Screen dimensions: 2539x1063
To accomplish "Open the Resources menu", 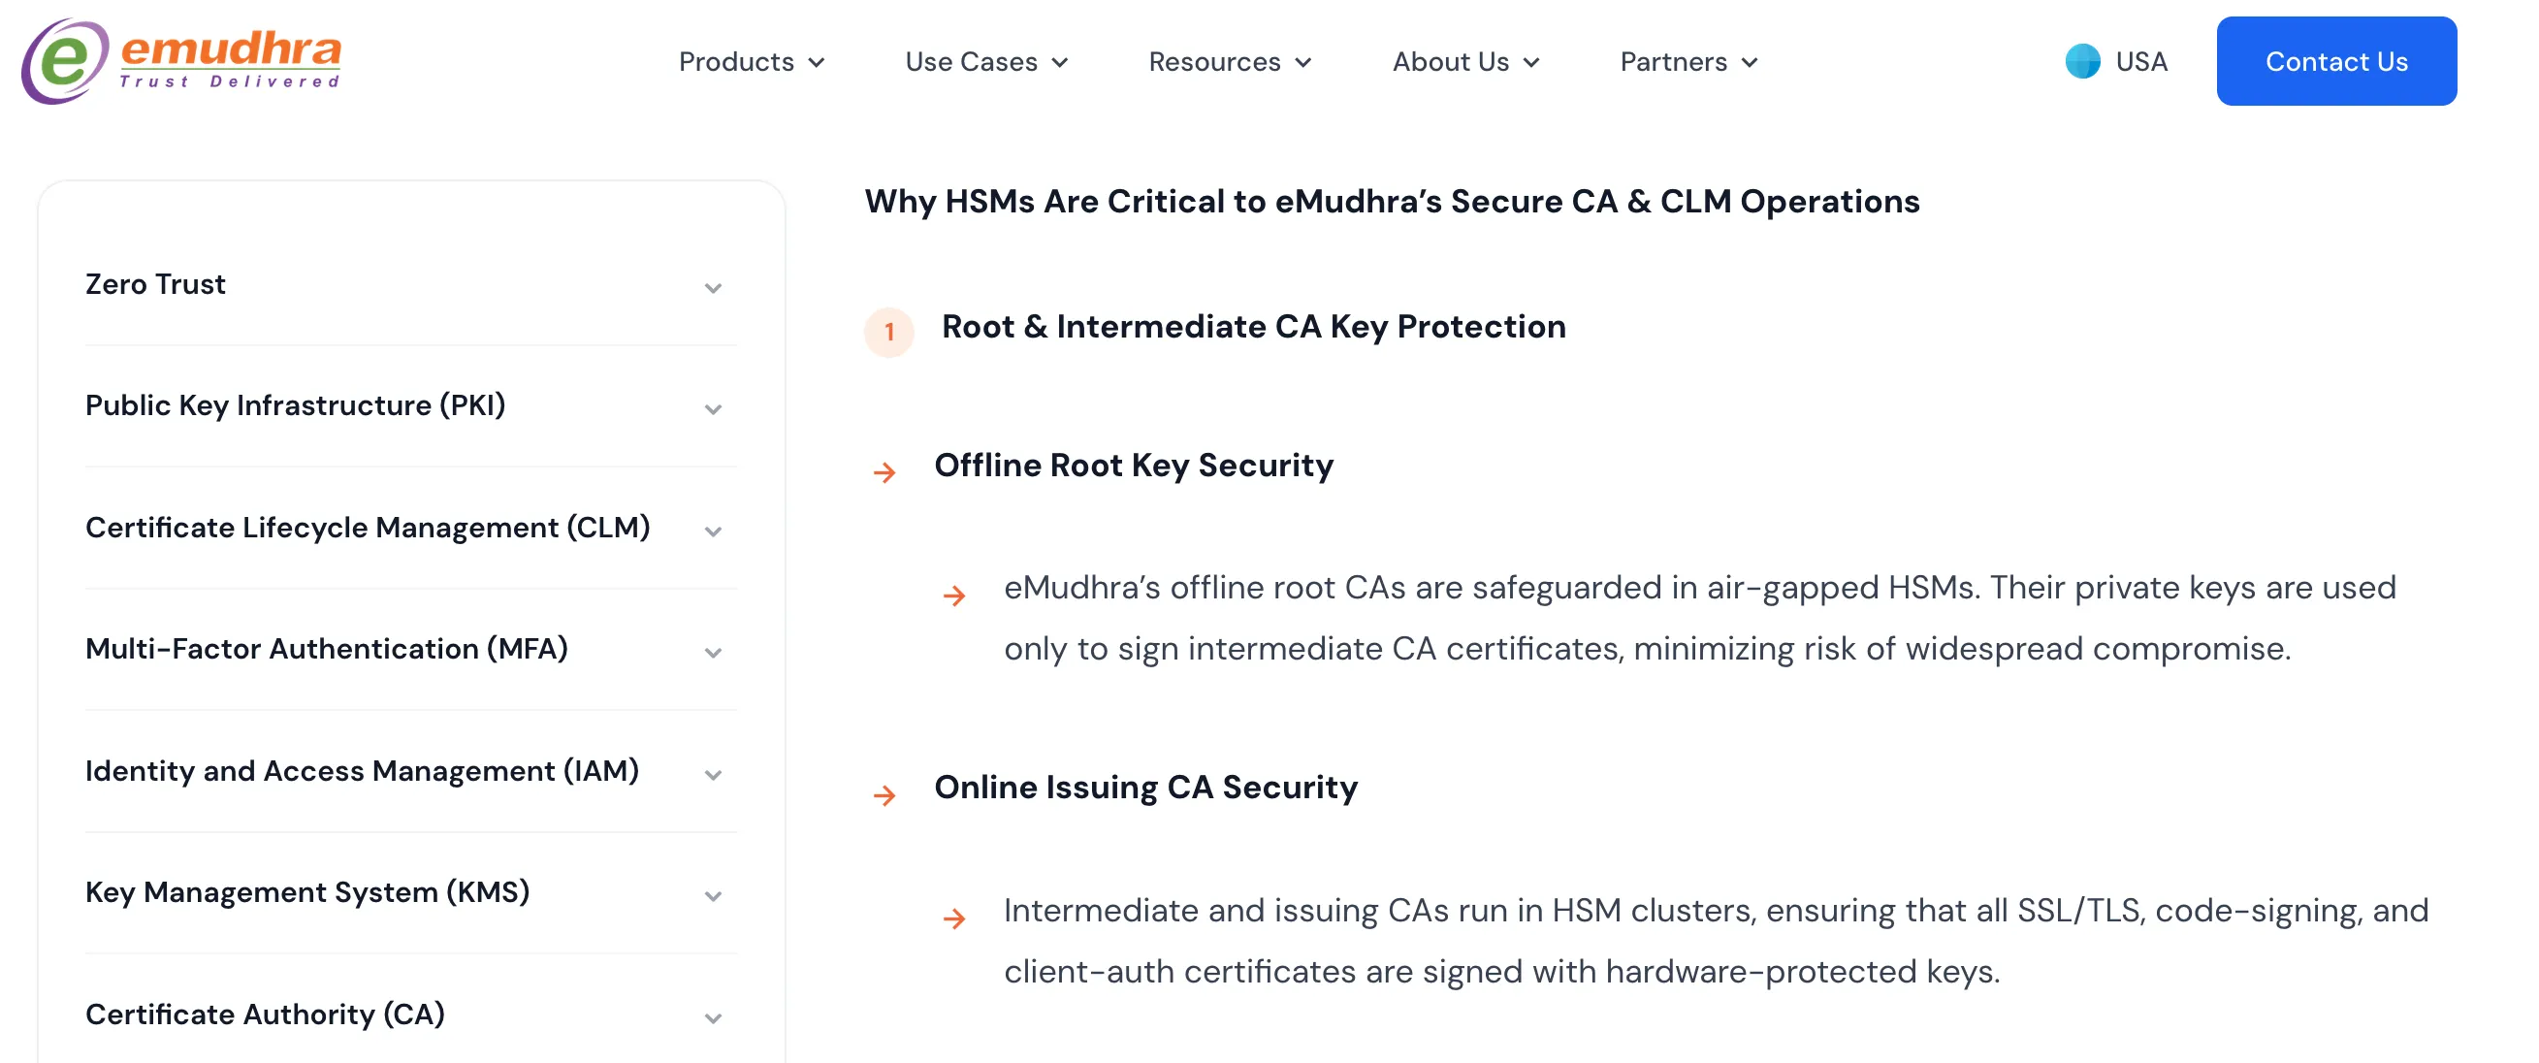I will tap(1230, 62).
